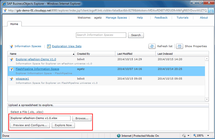Image resolution: width=215 pixels, height=139 pixels.
Task: Click the Show Properties label
Action: [x=196, y=46]
